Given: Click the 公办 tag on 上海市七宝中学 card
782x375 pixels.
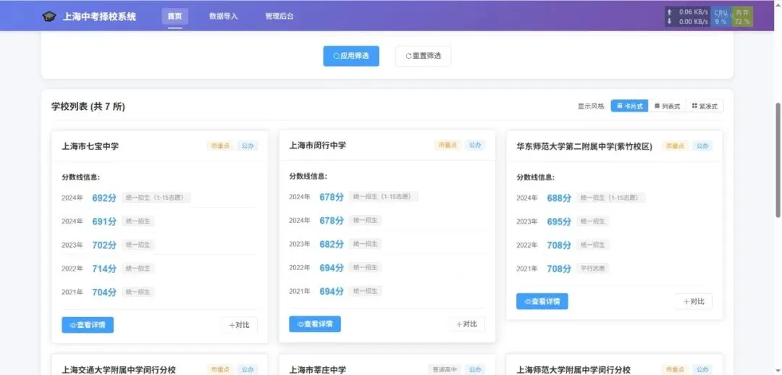Looking at the screenshot, I should point(248,146).
